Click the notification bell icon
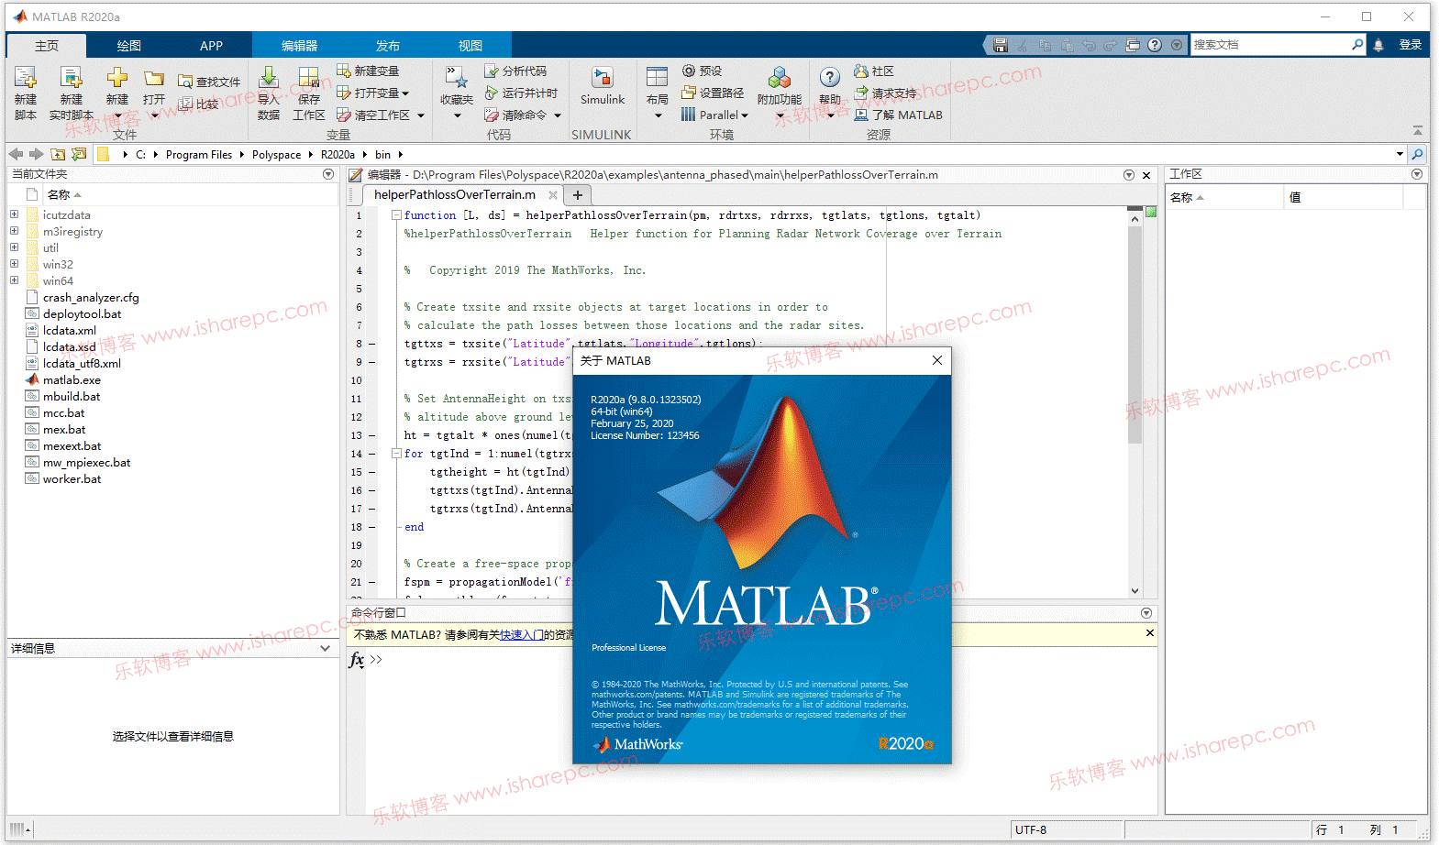The height and width of the screenshot is (845, 1439). 1378,45
